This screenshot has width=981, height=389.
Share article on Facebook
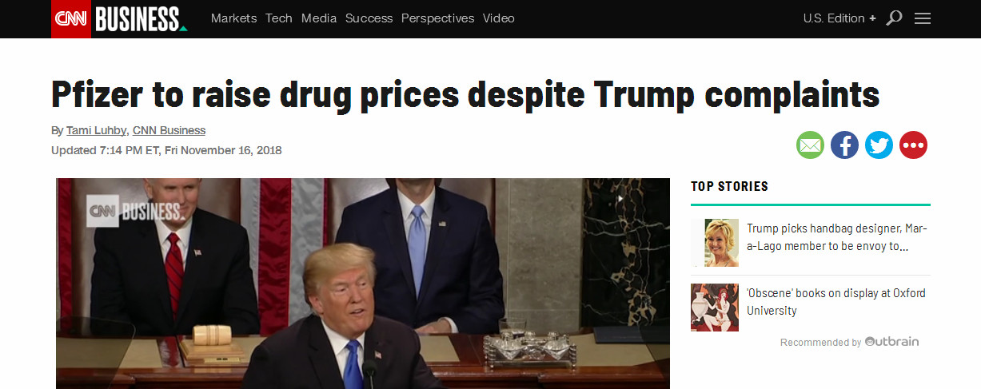(x=844, y=145)
